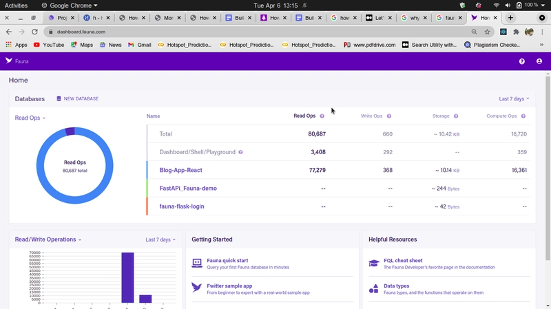Open the YouTube bookmark
This screenshot has width=551, height=309.
(49, 45)
